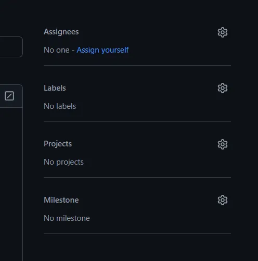Click the divider below Milestone section

(137, 234)
